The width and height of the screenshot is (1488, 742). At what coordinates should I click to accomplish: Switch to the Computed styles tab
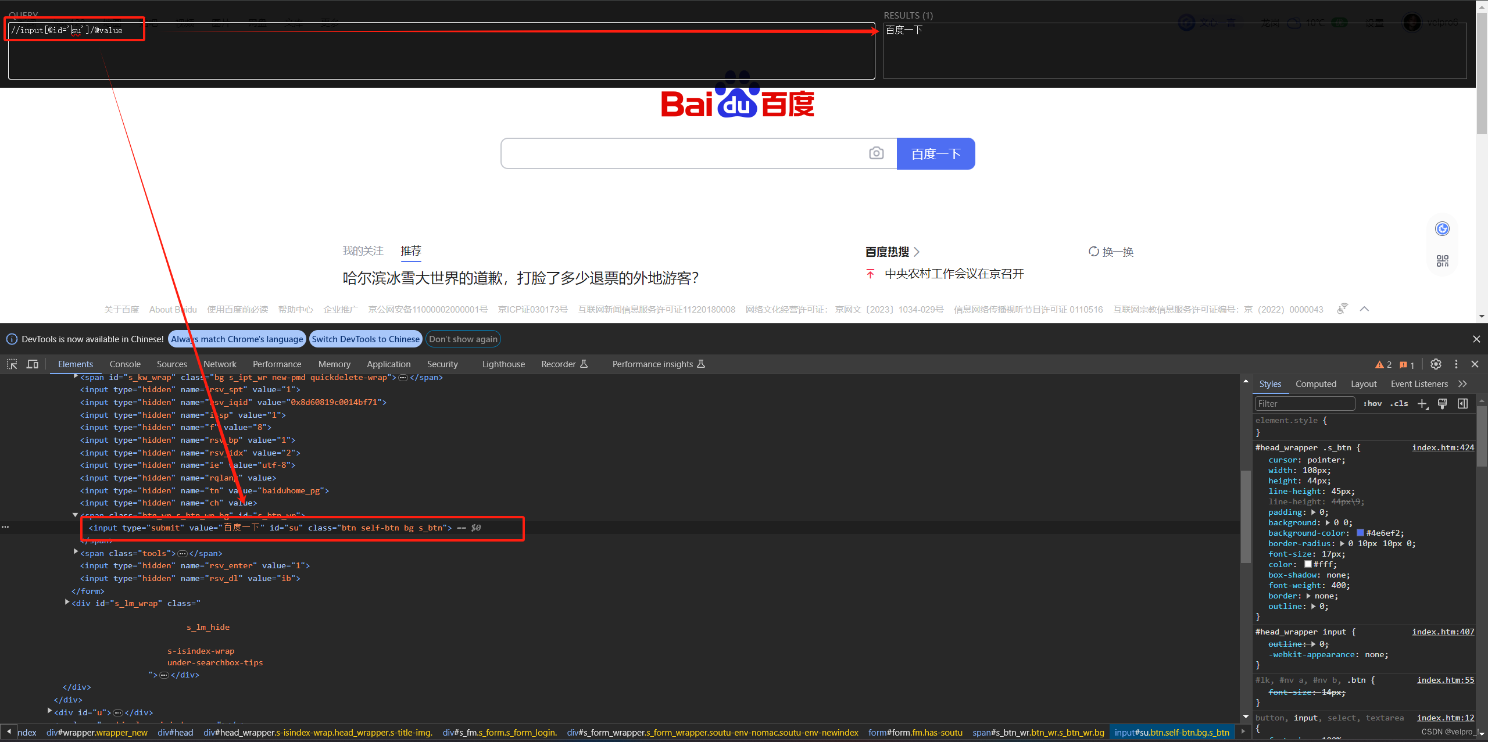(1315, 384)
